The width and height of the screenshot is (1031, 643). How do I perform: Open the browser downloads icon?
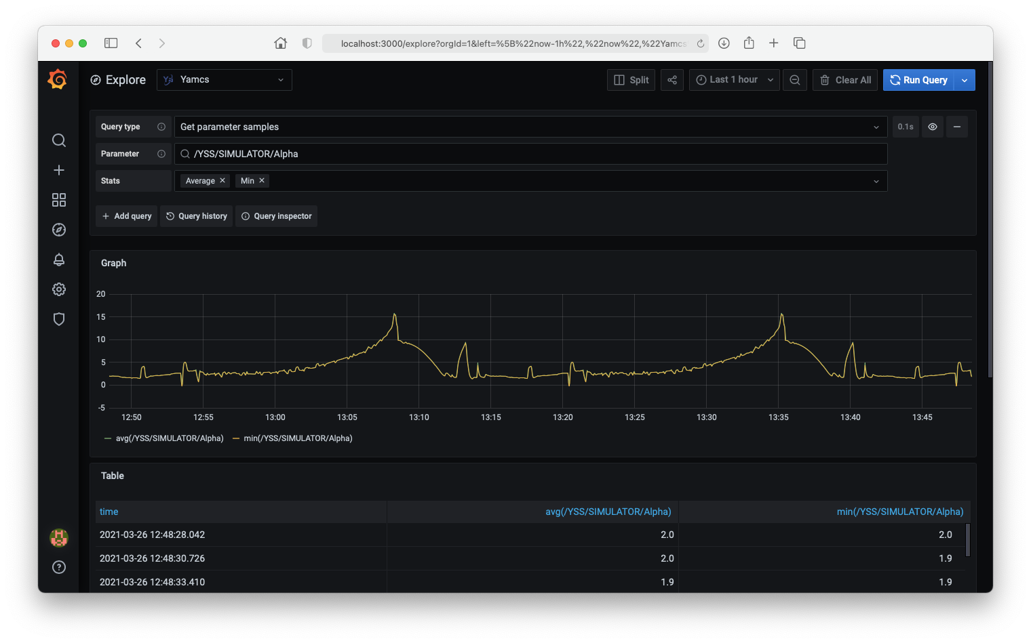click(x=724, y=43)
